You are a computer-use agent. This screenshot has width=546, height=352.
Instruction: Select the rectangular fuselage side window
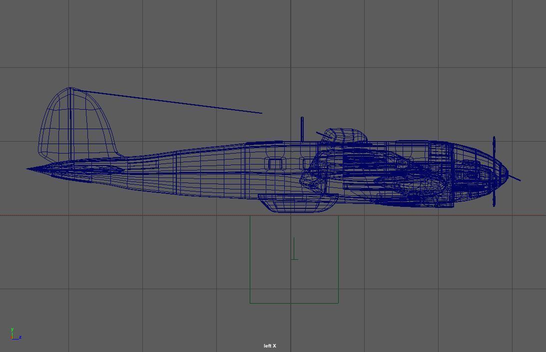pos(275,164)
